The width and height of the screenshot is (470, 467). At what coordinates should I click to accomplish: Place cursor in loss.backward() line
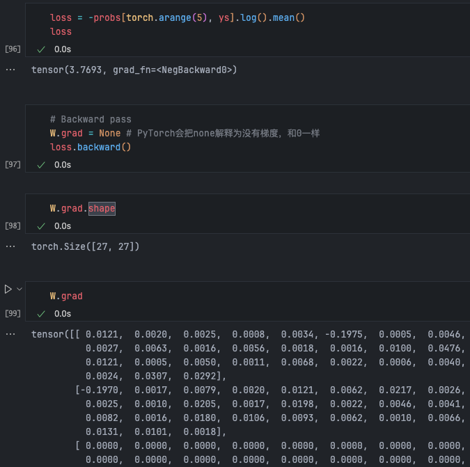point(91,147)
